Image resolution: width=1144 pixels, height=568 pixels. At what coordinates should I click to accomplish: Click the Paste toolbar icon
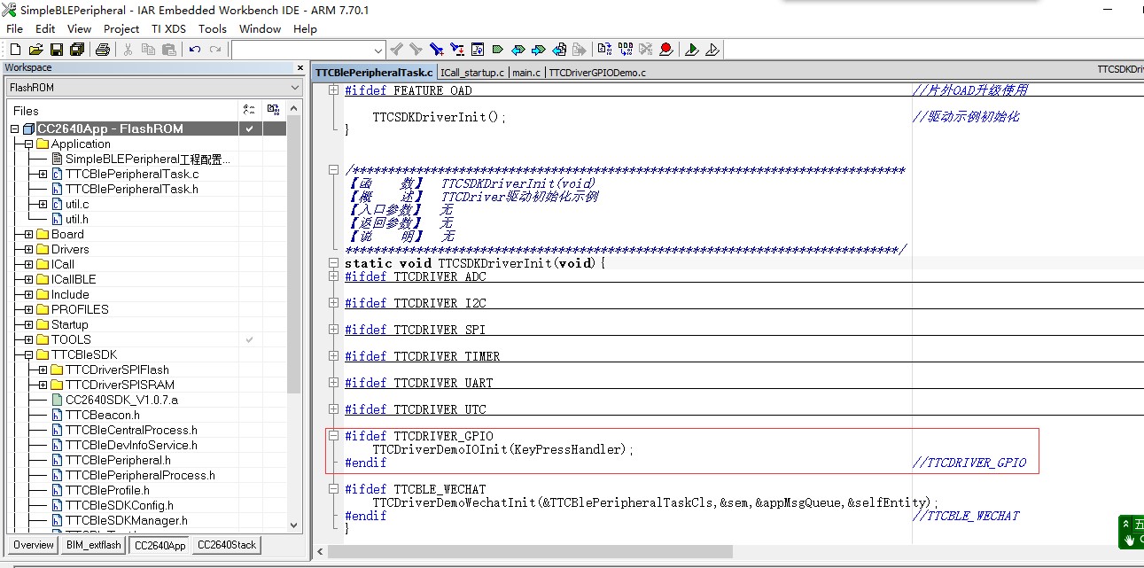coord(168,50)
